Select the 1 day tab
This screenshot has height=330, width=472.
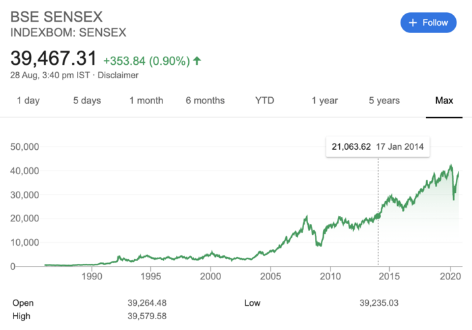coord(28,101)
